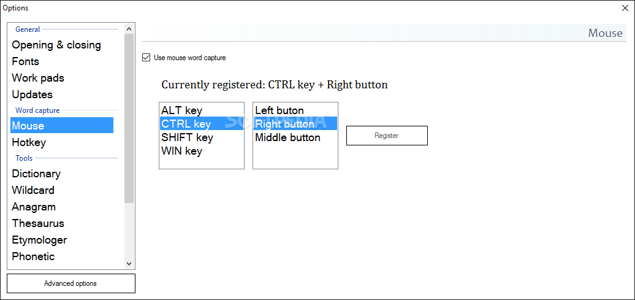635x300 pixels.
Task: Click the Register button
Action: [386, 136]
